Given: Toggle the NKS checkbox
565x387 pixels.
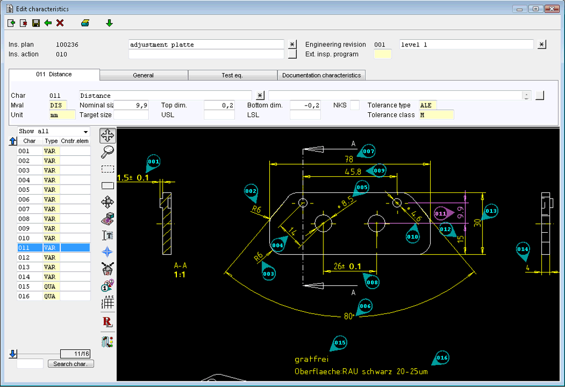Looking at the screenshot, I should (354, 105).
